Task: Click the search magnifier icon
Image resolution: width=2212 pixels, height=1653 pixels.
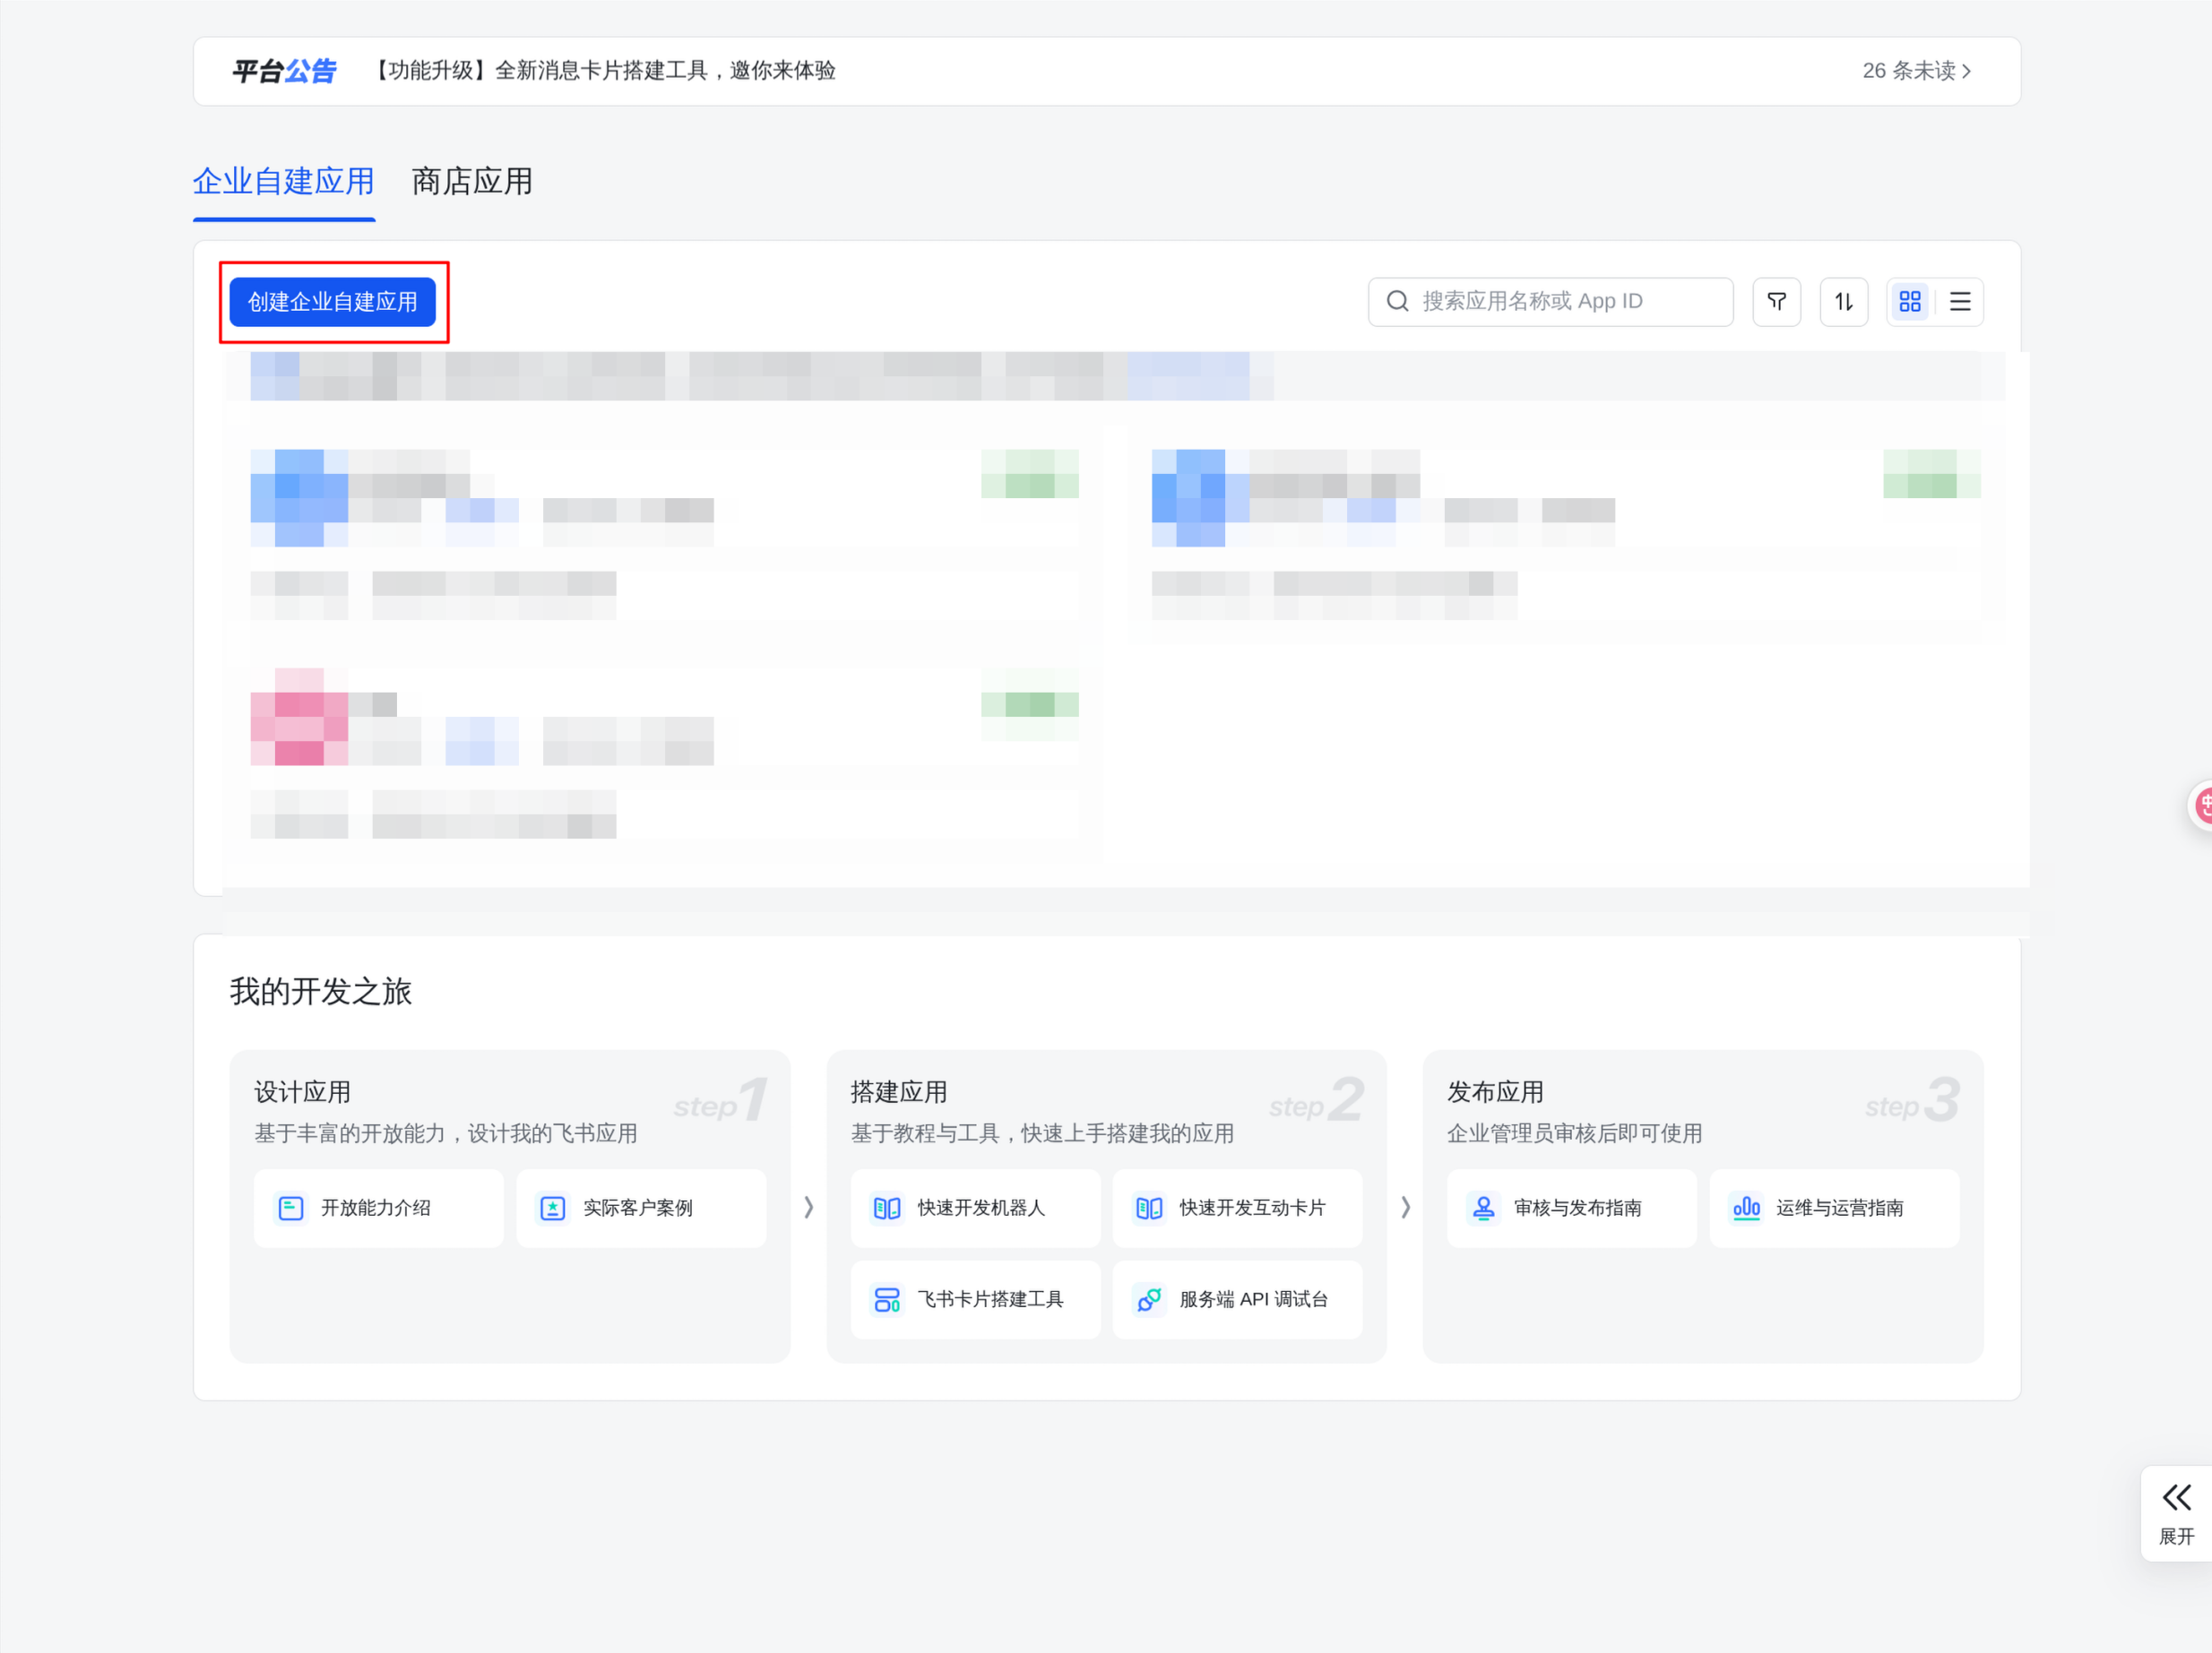Action: point(1397,301)
